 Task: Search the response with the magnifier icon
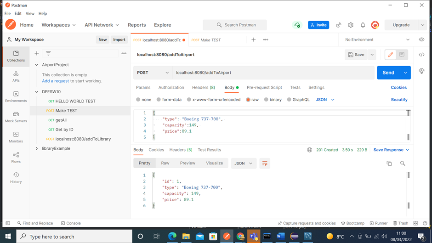[x=403, y=164]
